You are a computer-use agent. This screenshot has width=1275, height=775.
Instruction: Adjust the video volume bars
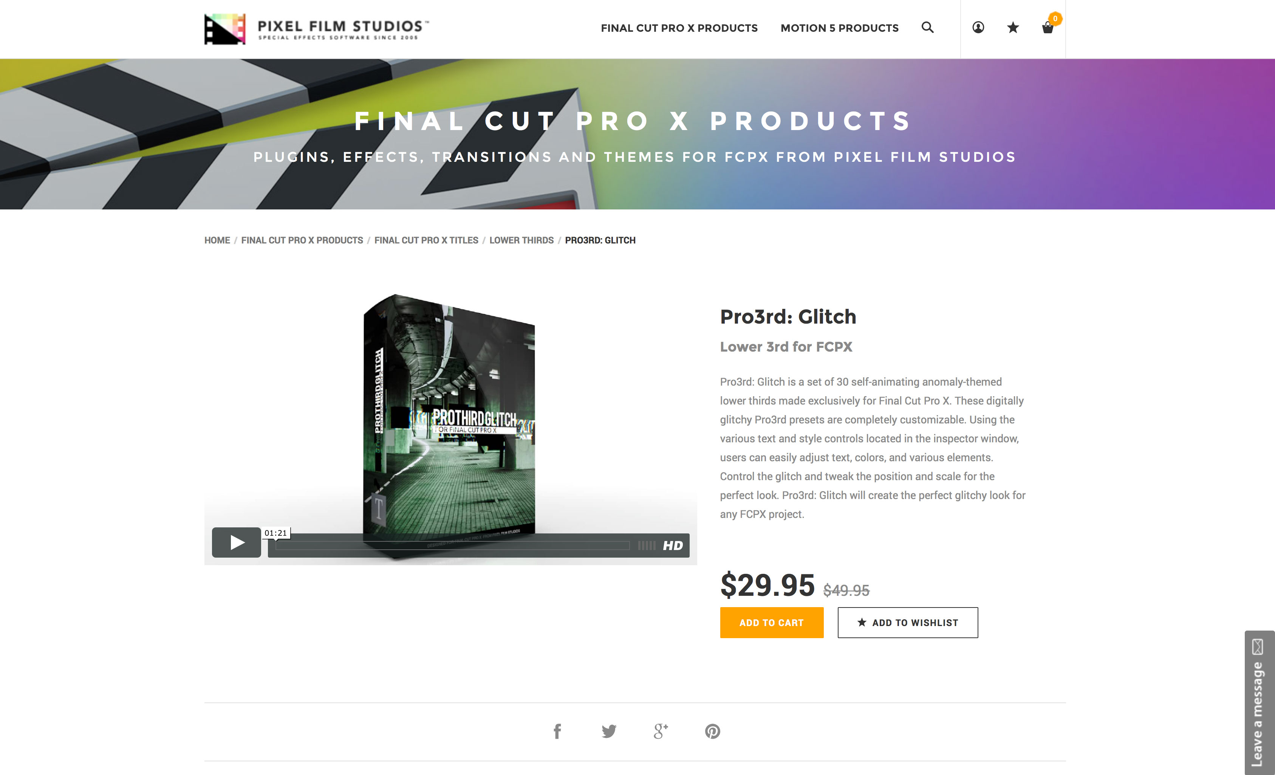646,545
